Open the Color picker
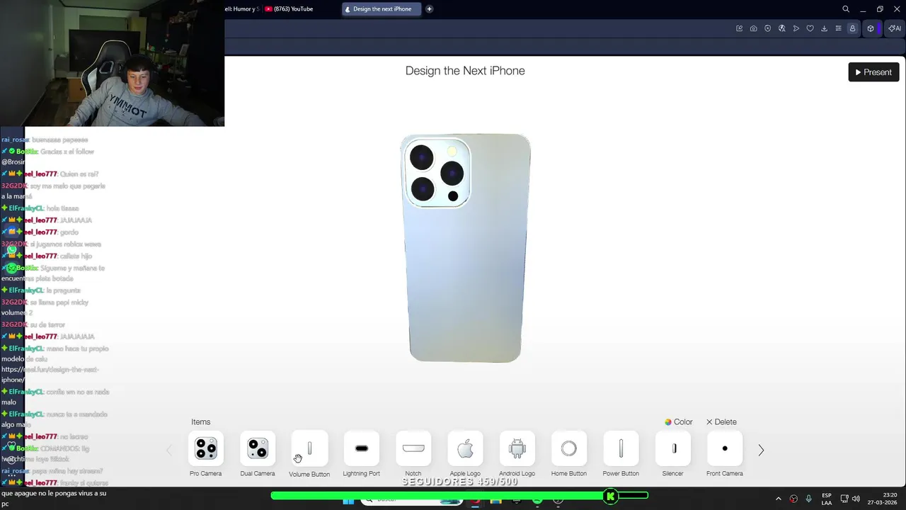 (x=678, y=421)
